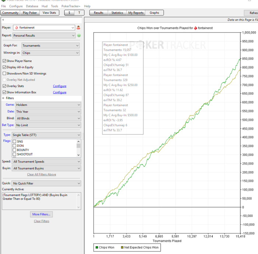
Task: Click the Flags label link
Action: coord(7,141)
